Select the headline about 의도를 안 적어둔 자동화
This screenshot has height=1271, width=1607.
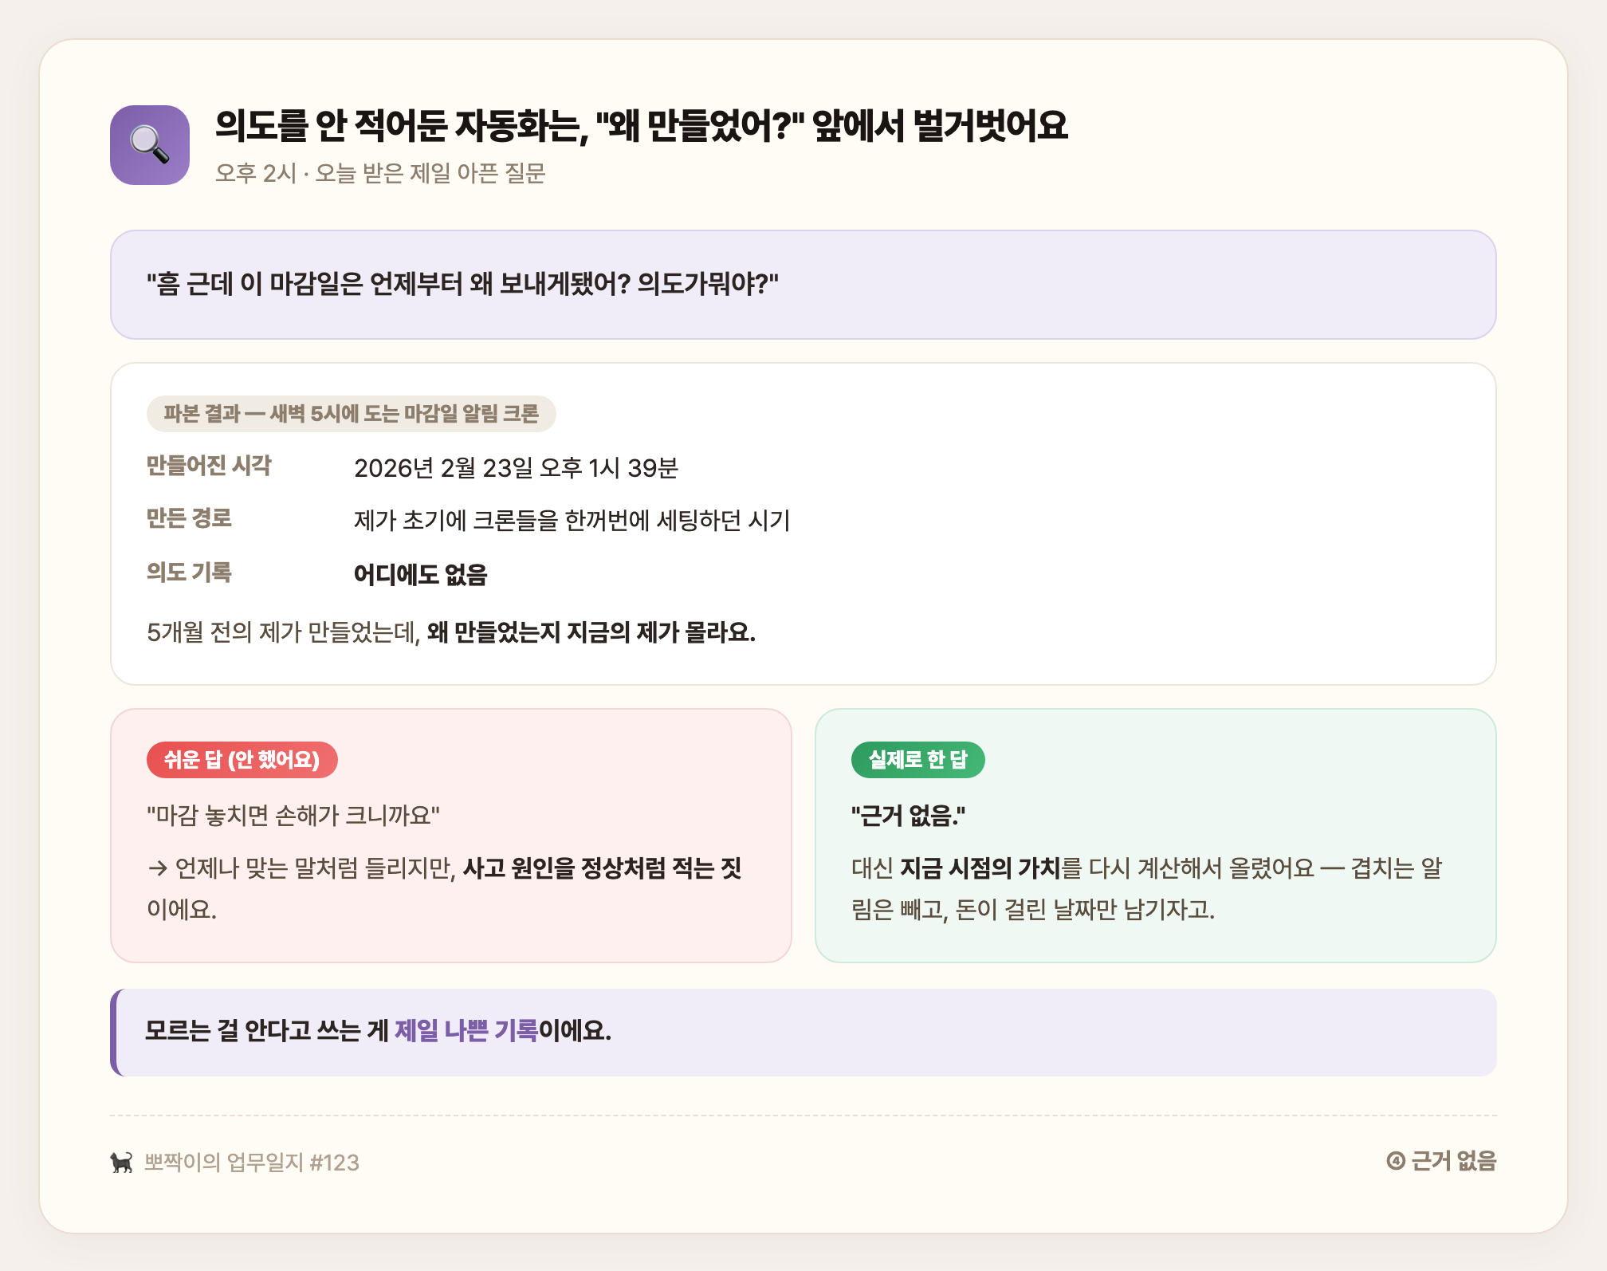point(641,126)
